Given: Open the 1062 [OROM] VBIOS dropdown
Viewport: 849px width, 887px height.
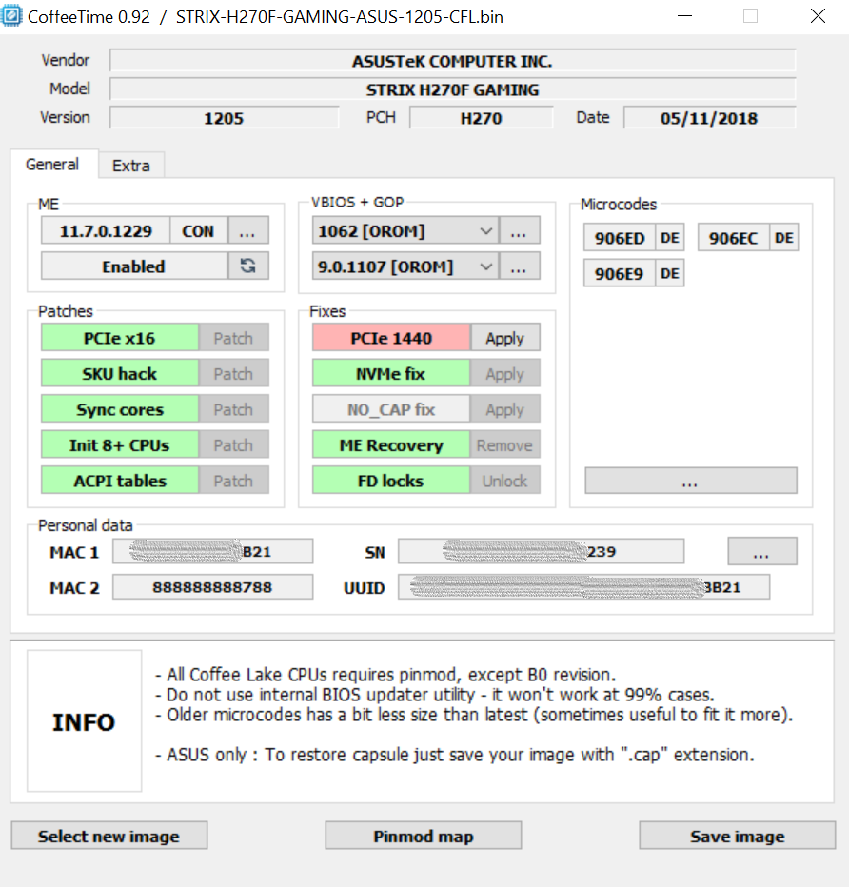Looking at the screenshot, I should (x=405, y=231).
